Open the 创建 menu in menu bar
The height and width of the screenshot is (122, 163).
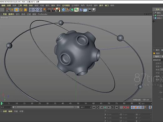[9, 5]
